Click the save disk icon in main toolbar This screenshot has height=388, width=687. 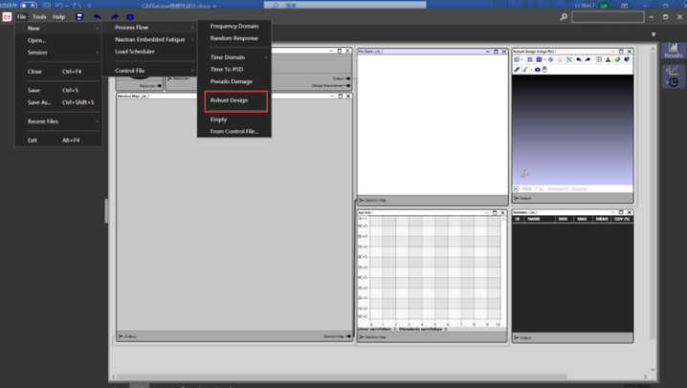point(79,16)
